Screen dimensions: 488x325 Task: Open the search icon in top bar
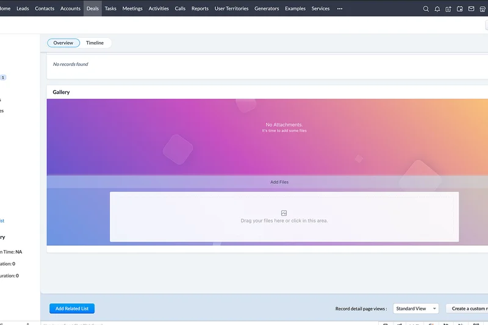click(426, 9)
